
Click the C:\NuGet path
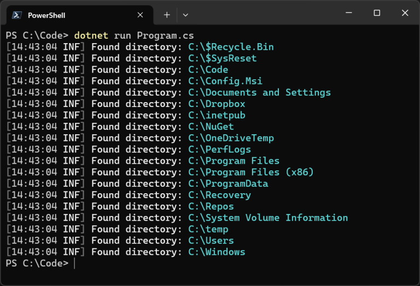pyautogui.click(x=211, y=127)
